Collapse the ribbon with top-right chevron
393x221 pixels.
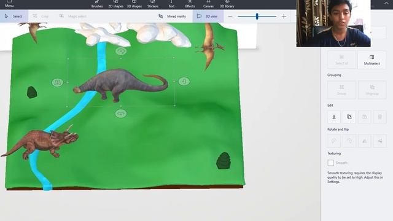pos(386,3)
